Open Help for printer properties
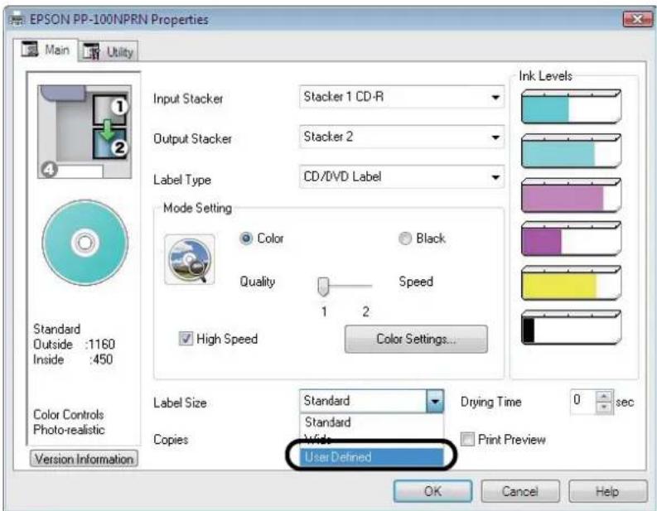Image resolution: width=657 pixels, height=511 pixels. coord(607,491)
